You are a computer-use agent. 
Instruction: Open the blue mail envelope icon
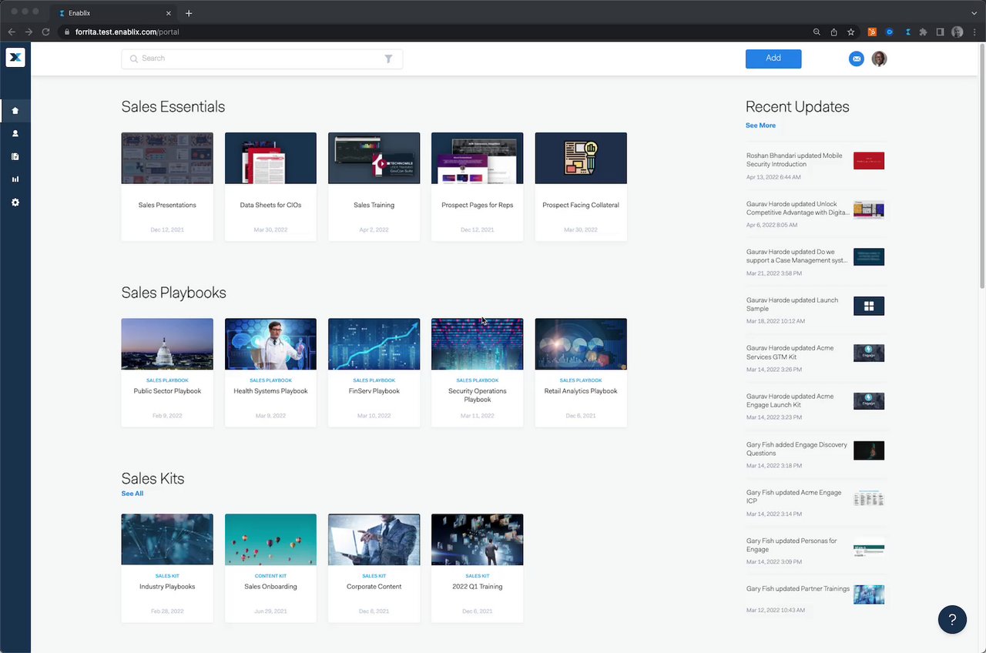coord(856,59)
